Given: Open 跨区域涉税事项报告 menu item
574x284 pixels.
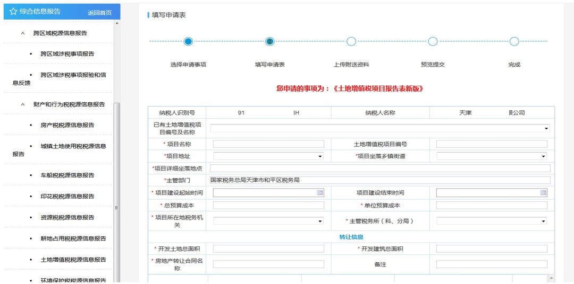Looking at the screenshot, I should (x=67, y=54).
